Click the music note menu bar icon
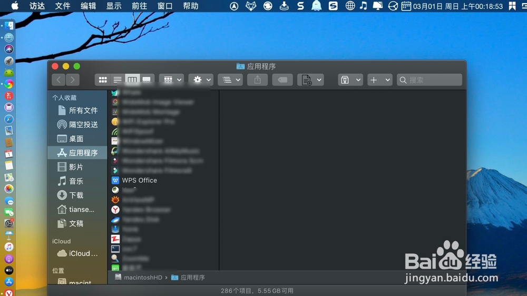The height and width of the screenshot is (296, 527). point(363,6)
